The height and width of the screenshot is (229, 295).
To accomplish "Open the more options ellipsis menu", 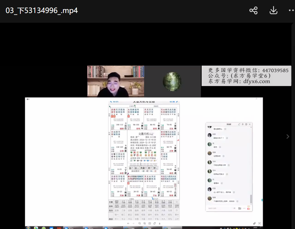I will click(291, 11).
